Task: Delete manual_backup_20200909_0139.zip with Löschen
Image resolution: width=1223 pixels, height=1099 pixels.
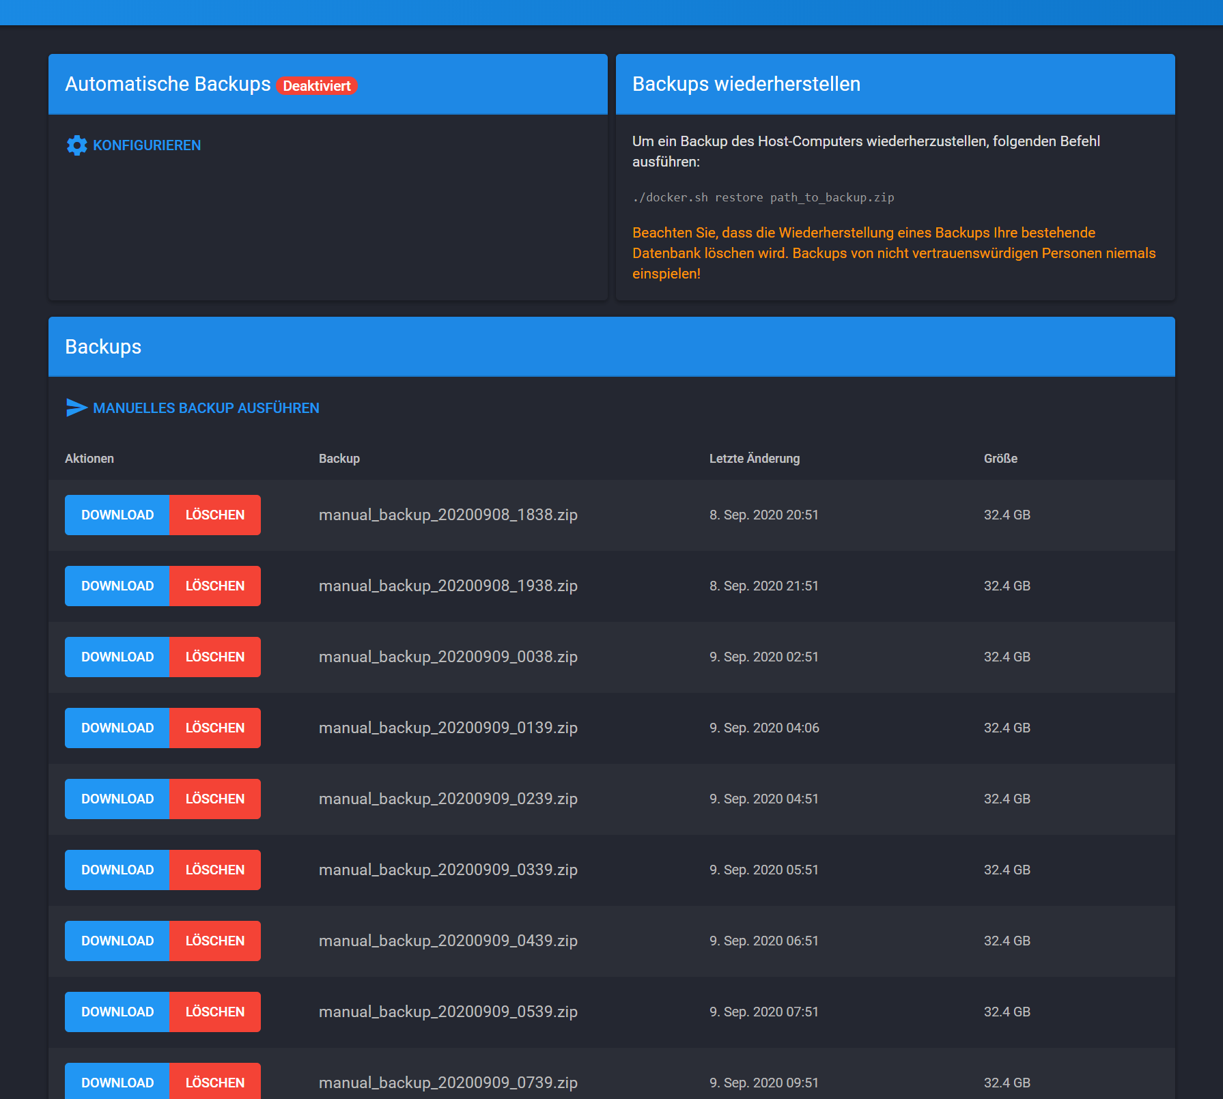Action: [x=215, y=728]
